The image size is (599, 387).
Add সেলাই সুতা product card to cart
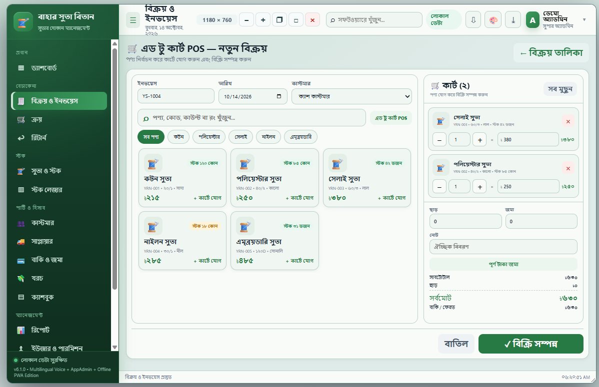tap(391, 198)
